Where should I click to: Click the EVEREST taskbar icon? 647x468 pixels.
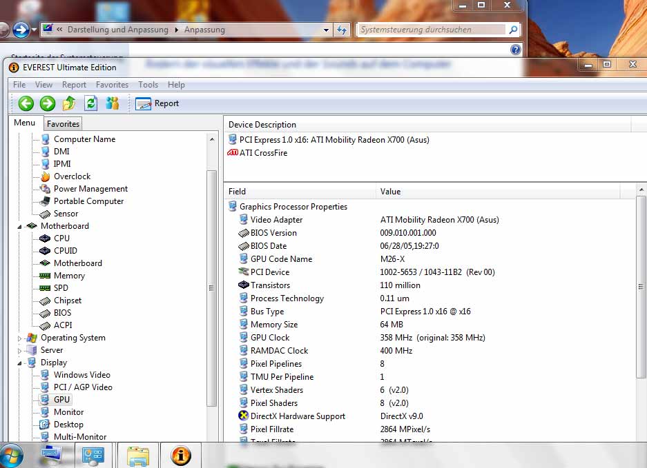click(181, 456)
